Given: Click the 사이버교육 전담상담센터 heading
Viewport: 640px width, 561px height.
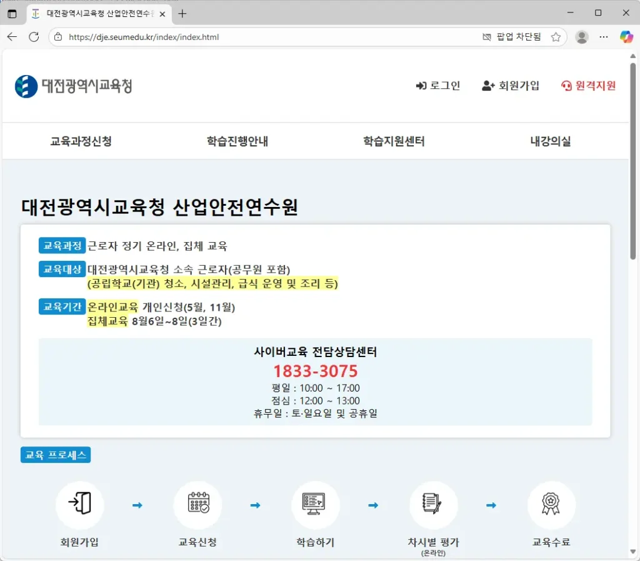Looking at the screenshot, I should [x=315, y=351].
